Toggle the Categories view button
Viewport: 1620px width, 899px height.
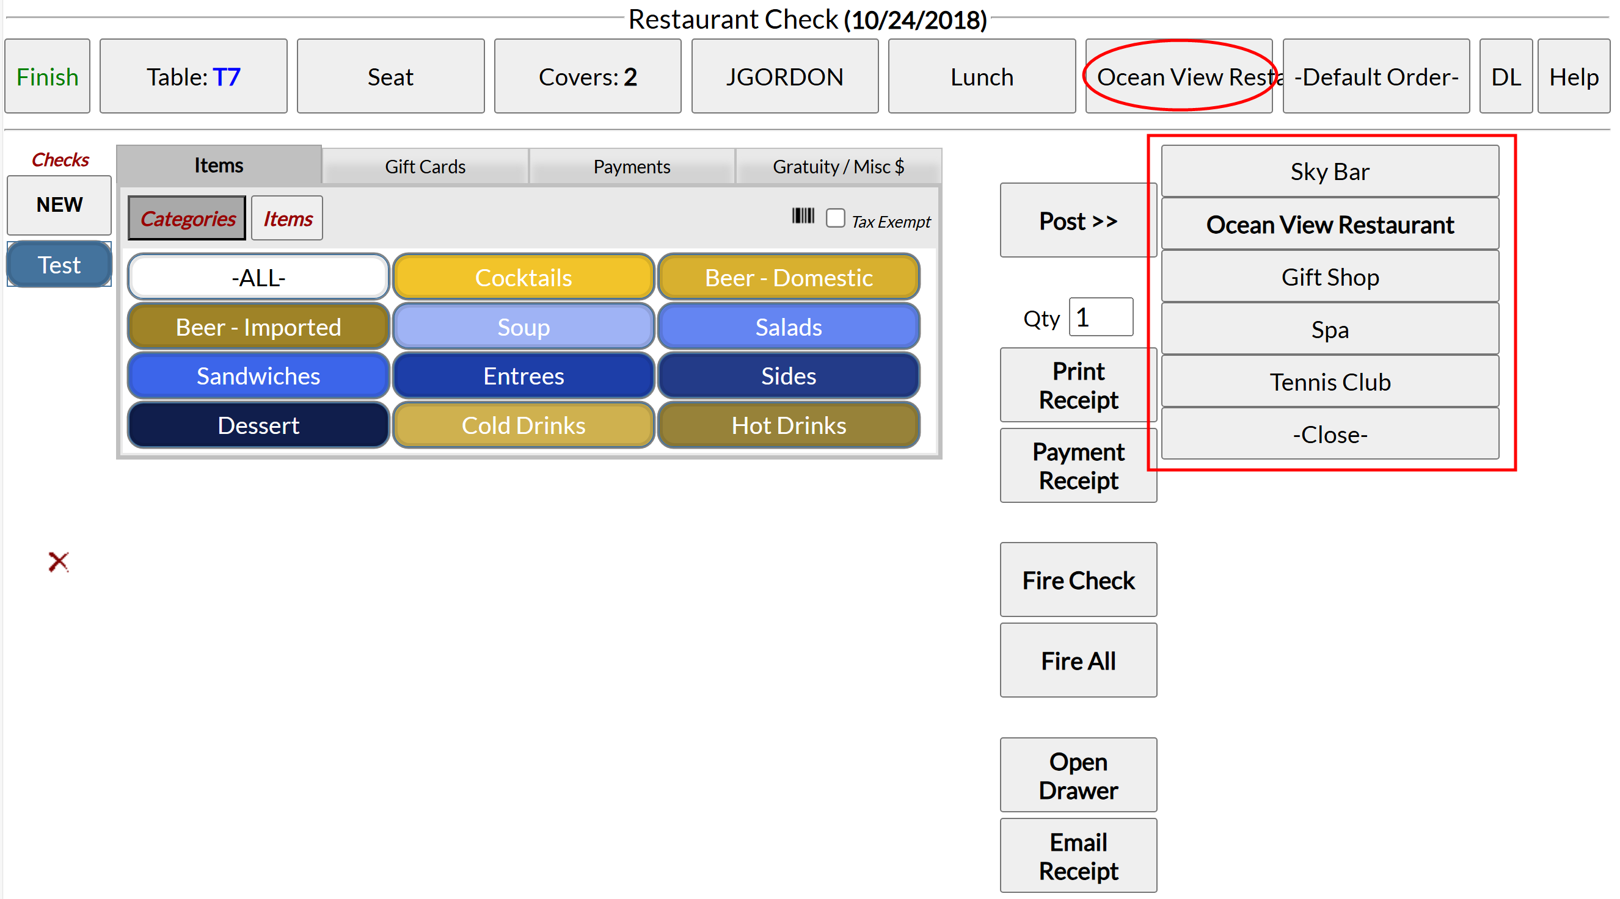point(187,218)
